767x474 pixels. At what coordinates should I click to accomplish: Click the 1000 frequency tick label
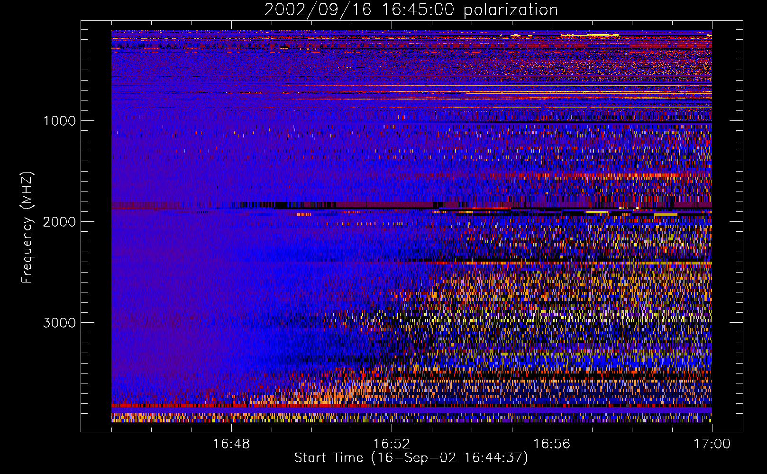[59, 121]
